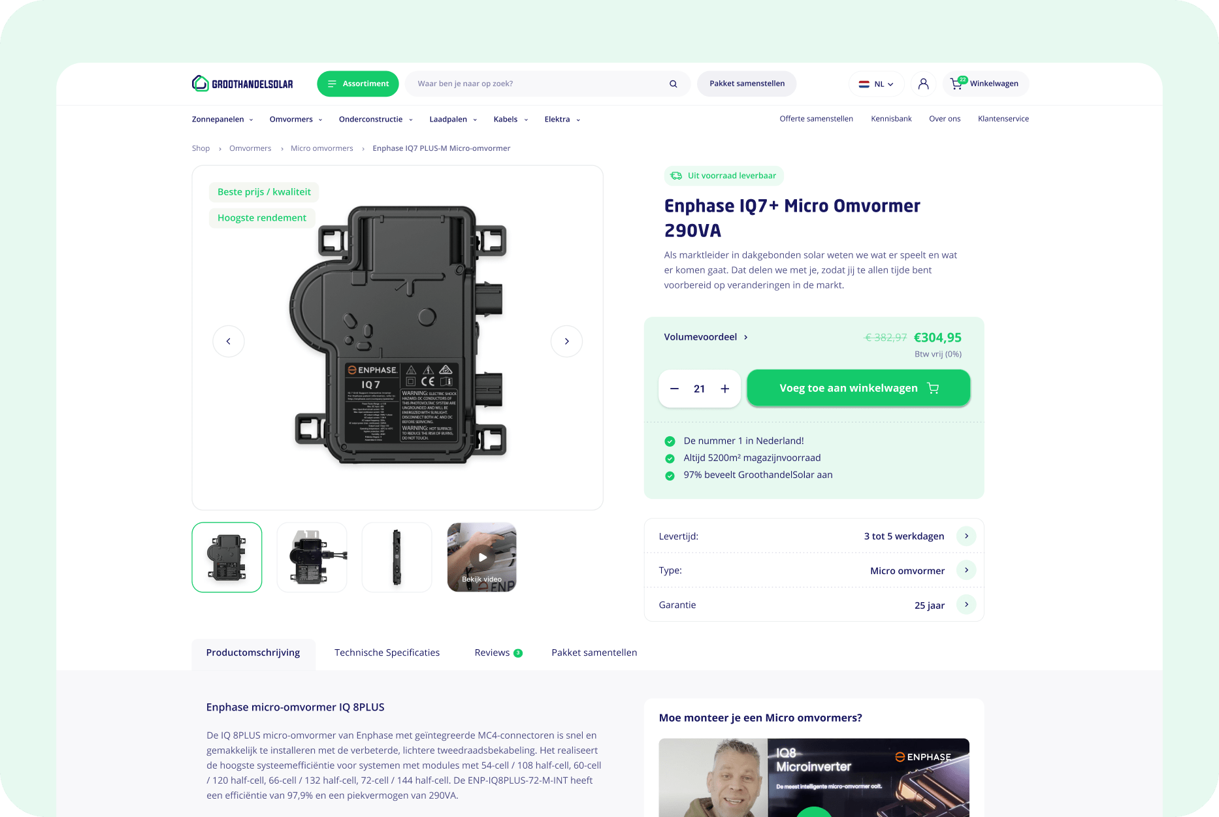1219x817 pixels.
Task: Open the Volumevoordeel link
Action: pyautogui.click(x=706, y=337)
